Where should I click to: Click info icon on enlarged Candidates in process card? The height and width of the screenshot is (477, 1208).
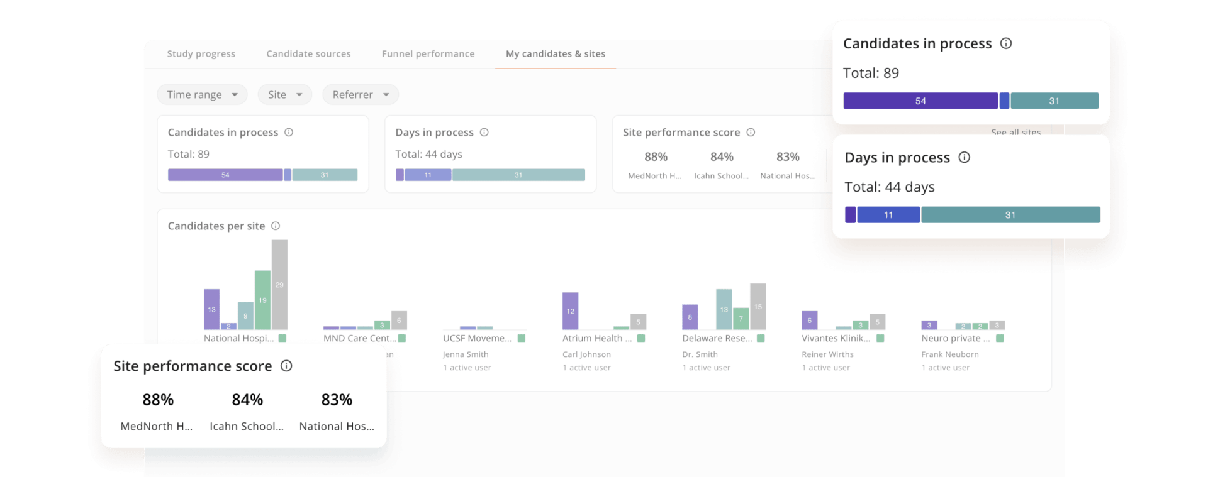coord(1006,43)
